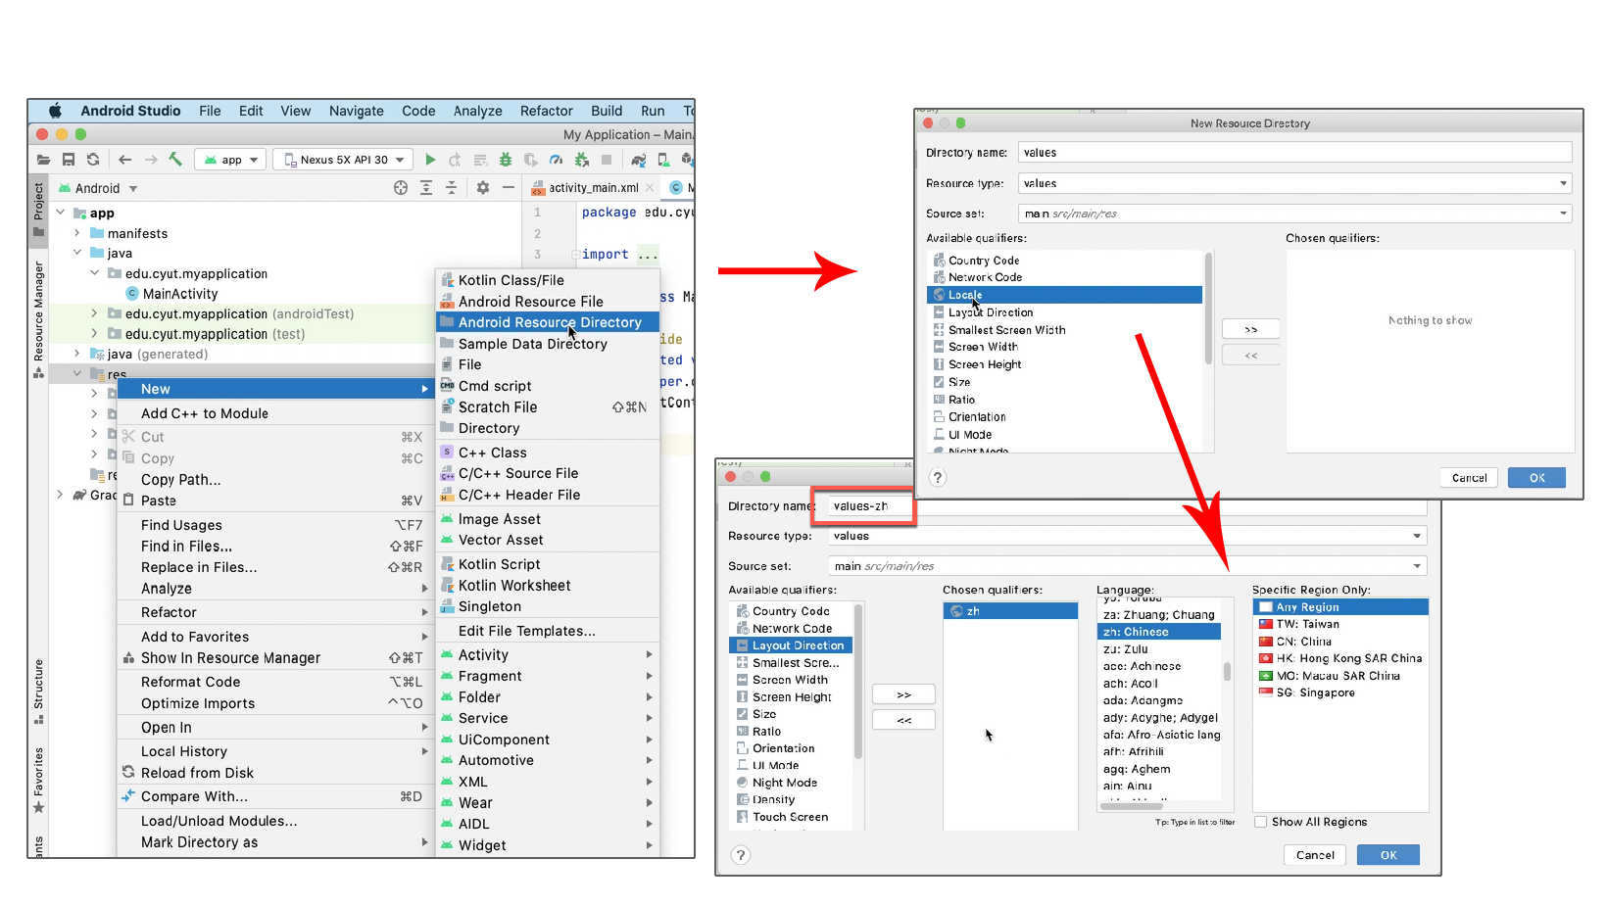
Task: Click the Save All floppy disk icon
Action: [x=69, y=160]
